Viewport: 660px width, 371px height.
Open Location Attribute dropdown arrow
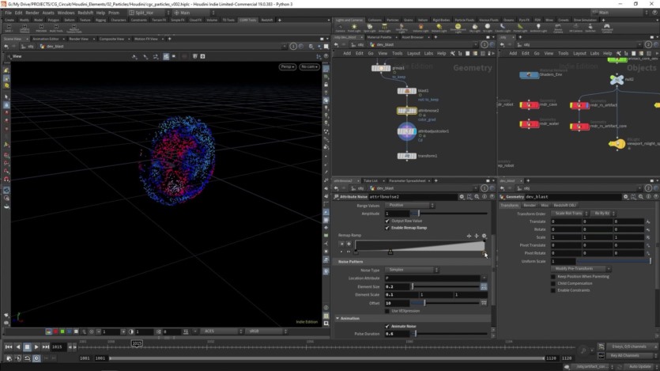coord(484,278)
